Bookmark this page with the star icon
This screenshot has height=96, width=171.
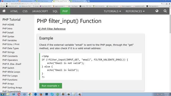[x=164, y=4]
